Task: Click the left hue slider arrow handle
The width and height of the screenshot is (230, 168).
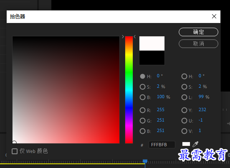Action: (x=123, y=37)
